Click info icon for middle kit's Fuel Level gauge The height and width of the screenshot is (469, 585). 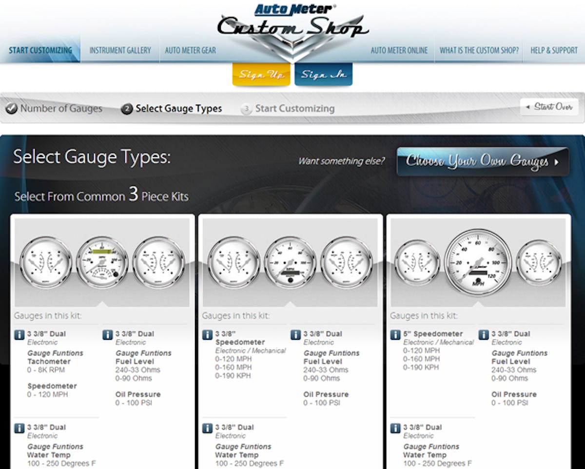click(295, 335)
